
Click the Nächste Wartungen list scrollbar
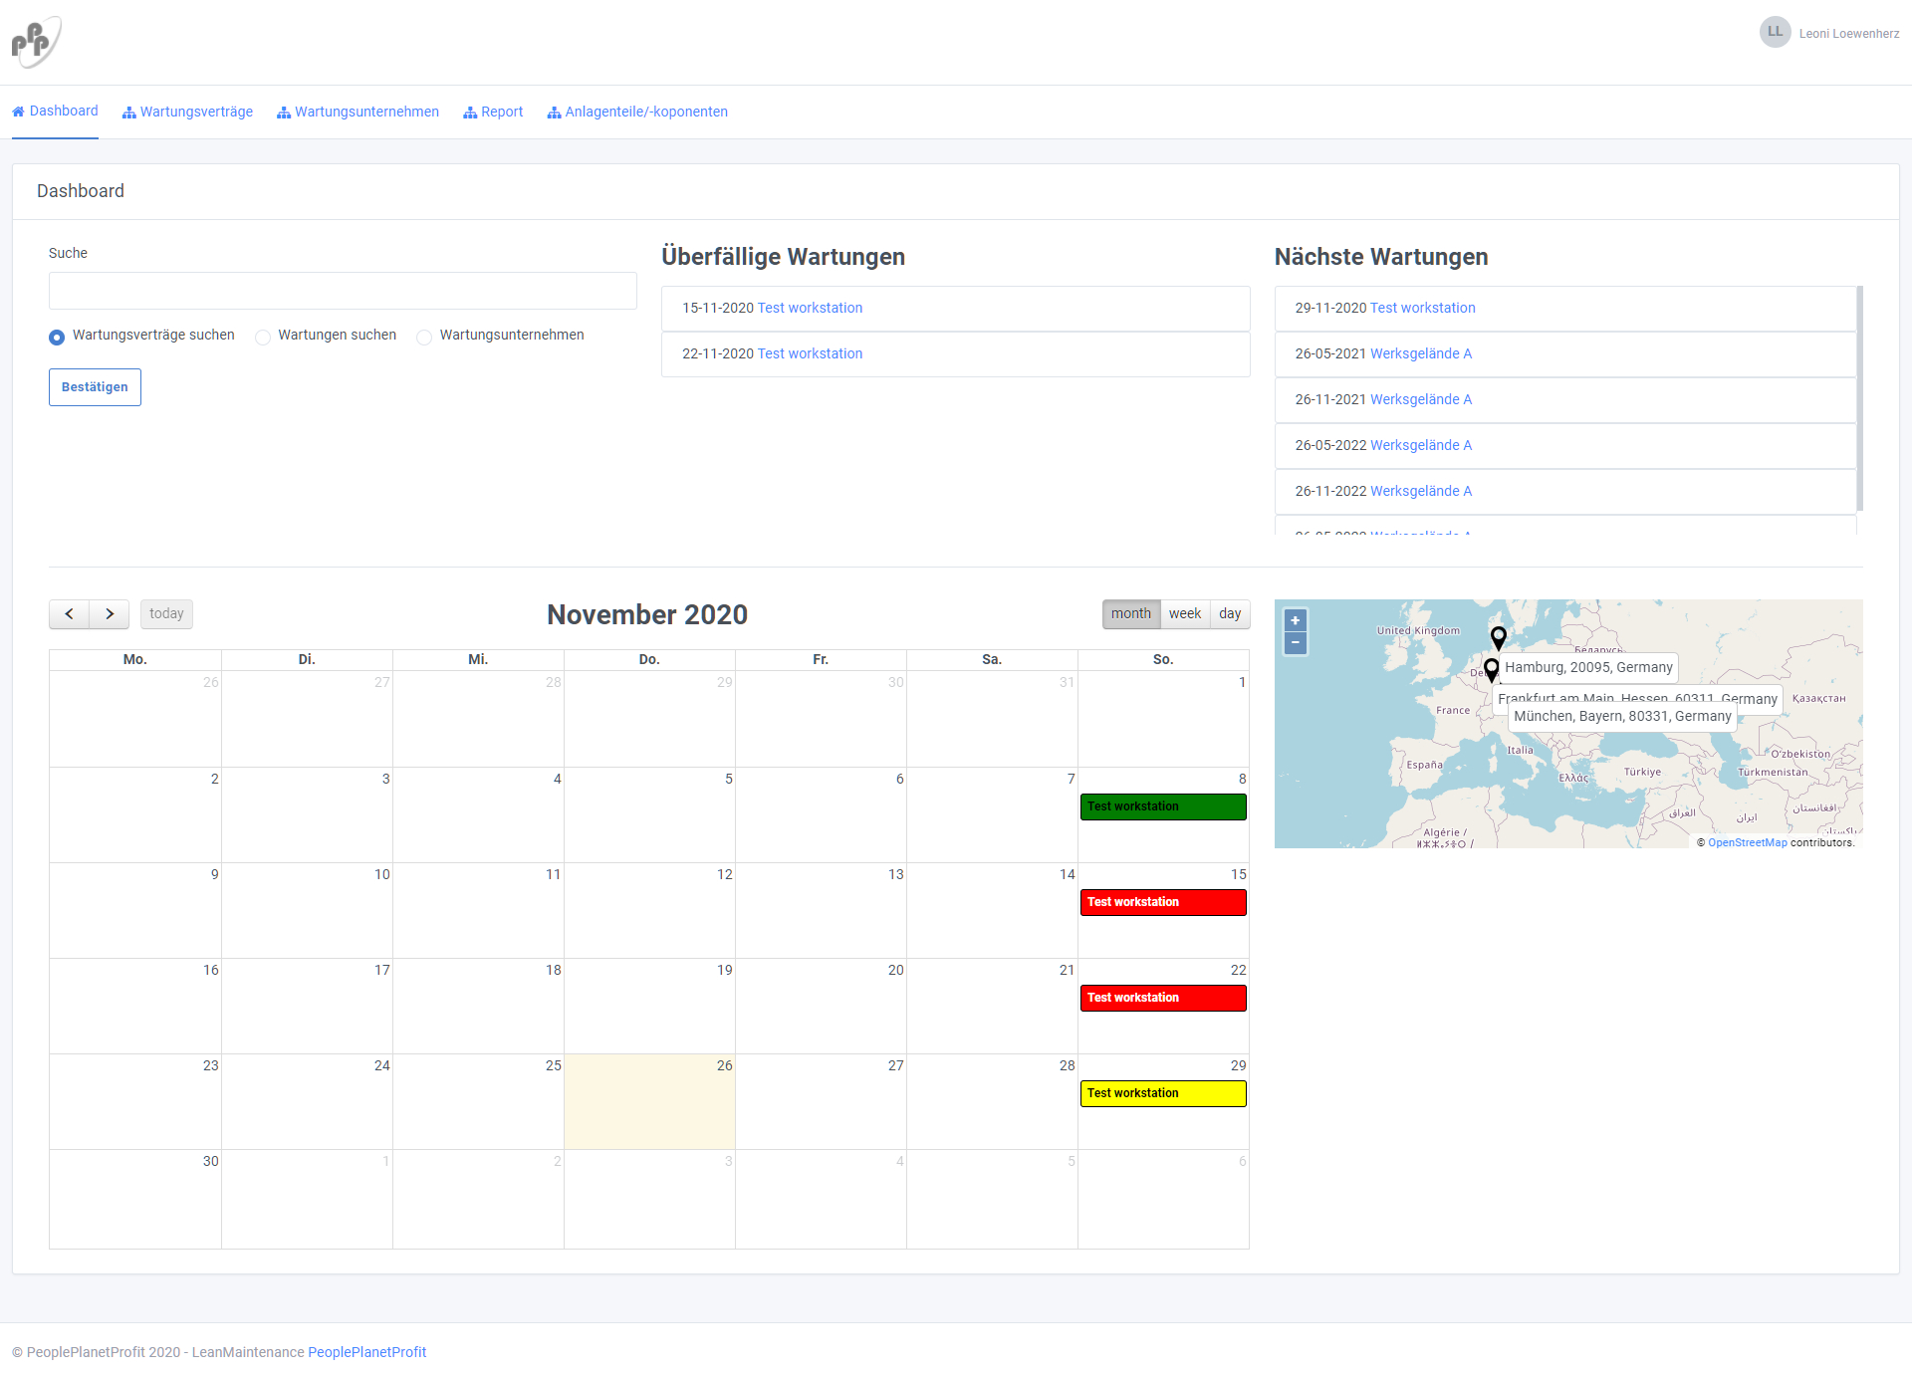pyautogui.click(x=1859, y=398)
